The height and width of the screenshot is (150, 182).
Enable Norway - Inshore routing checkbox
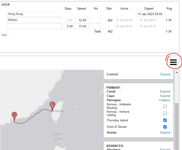[165, 113]
